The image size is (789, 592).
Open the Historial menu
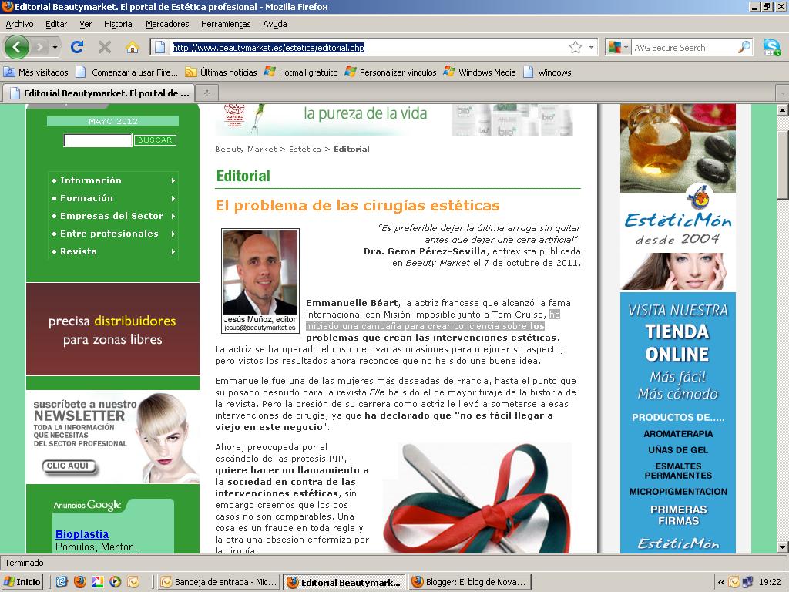(x=119, y=24)
